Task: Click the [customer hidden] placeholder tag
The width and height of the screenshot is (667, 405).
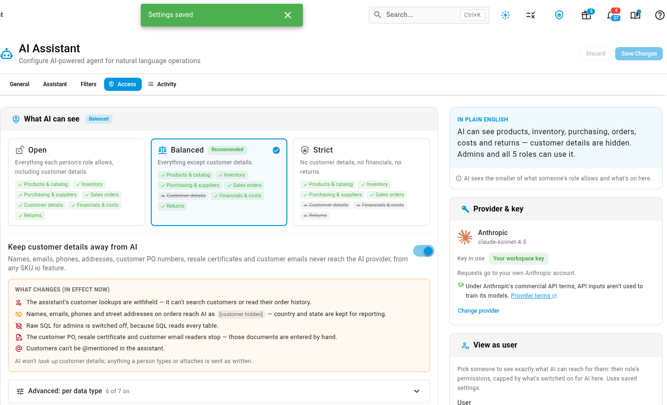Action: point(241,314)
